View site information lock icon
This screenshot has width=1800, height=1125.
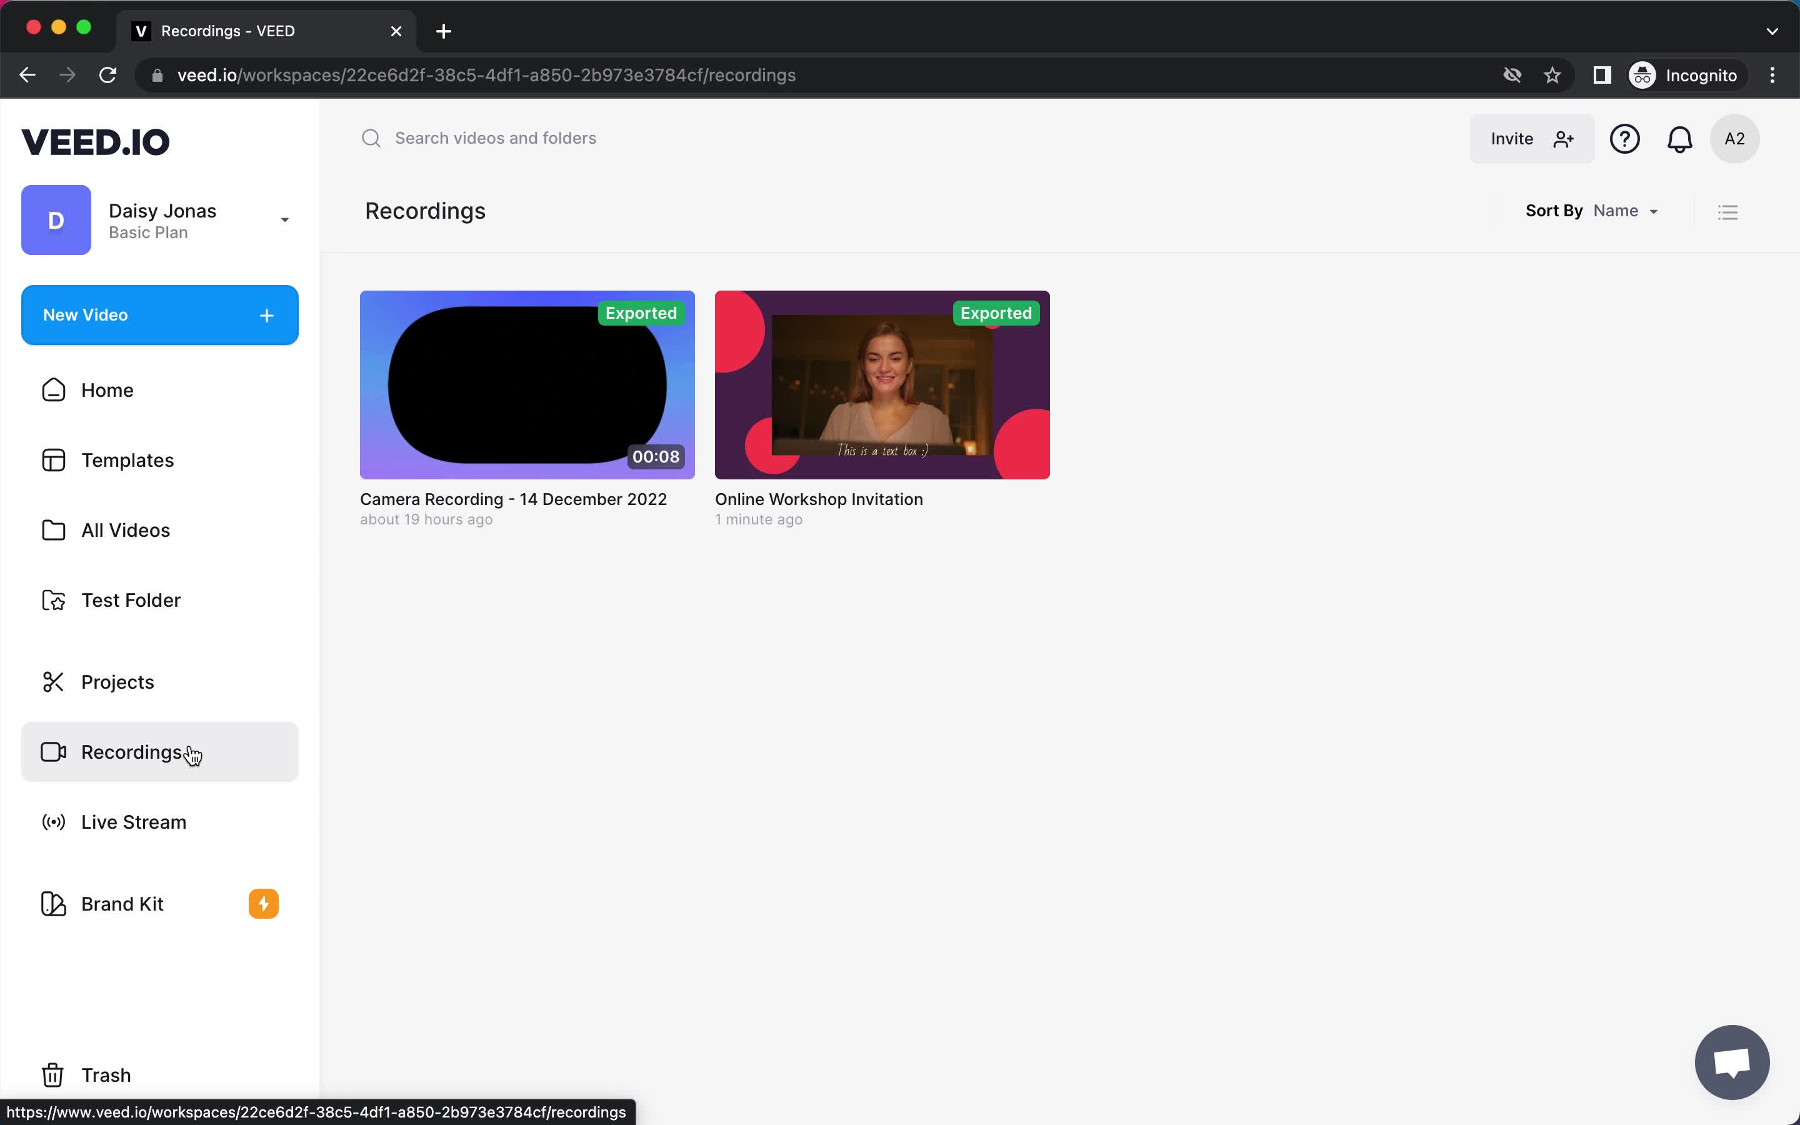coord(157,75)
